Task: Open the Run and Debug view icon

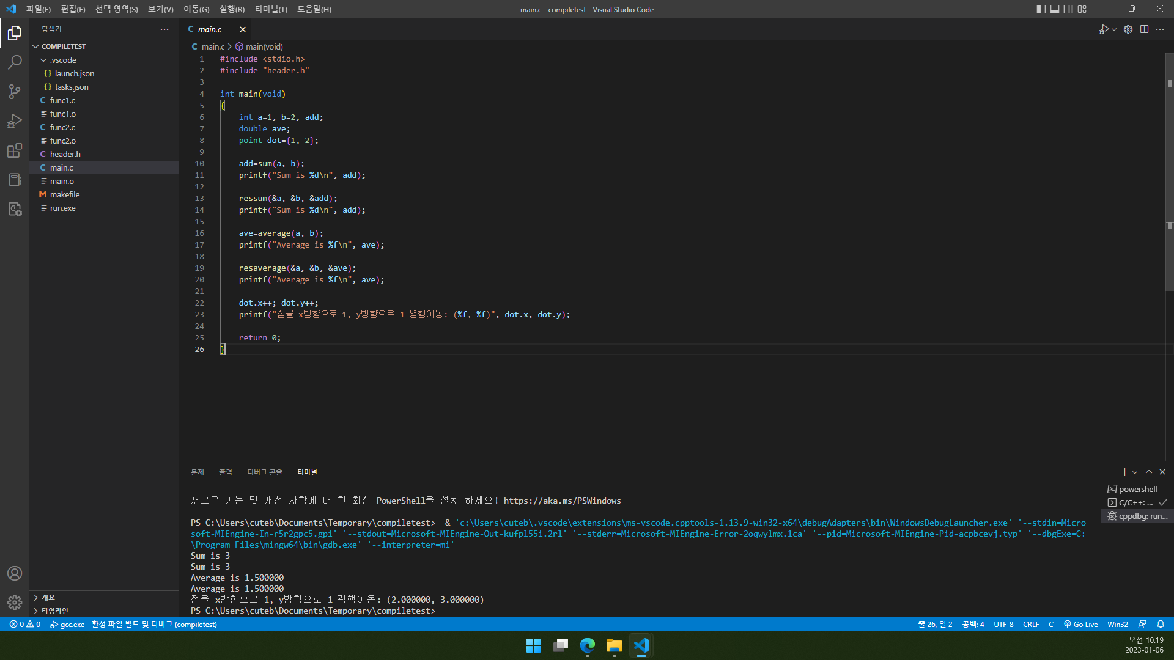Action: (15, 121)
